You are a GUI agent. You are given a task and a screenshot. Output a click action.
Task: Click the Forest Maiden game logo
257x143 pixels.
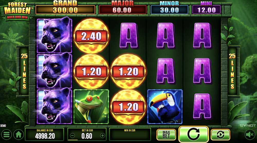tap(17, 11)
